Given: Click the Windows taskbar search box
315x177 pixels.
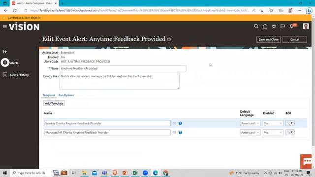Looking at the screenshot, I should coord(31,173).
